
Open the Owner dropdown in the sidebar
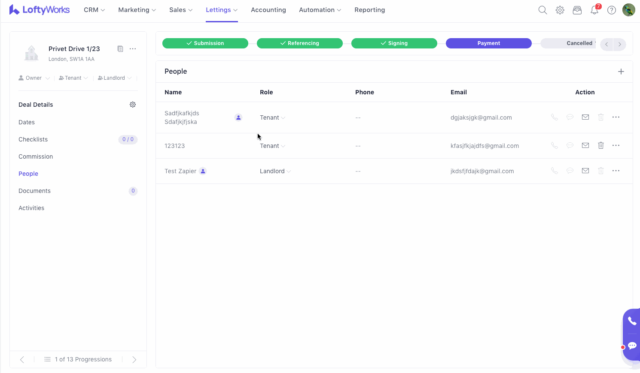tap(34, 78)
